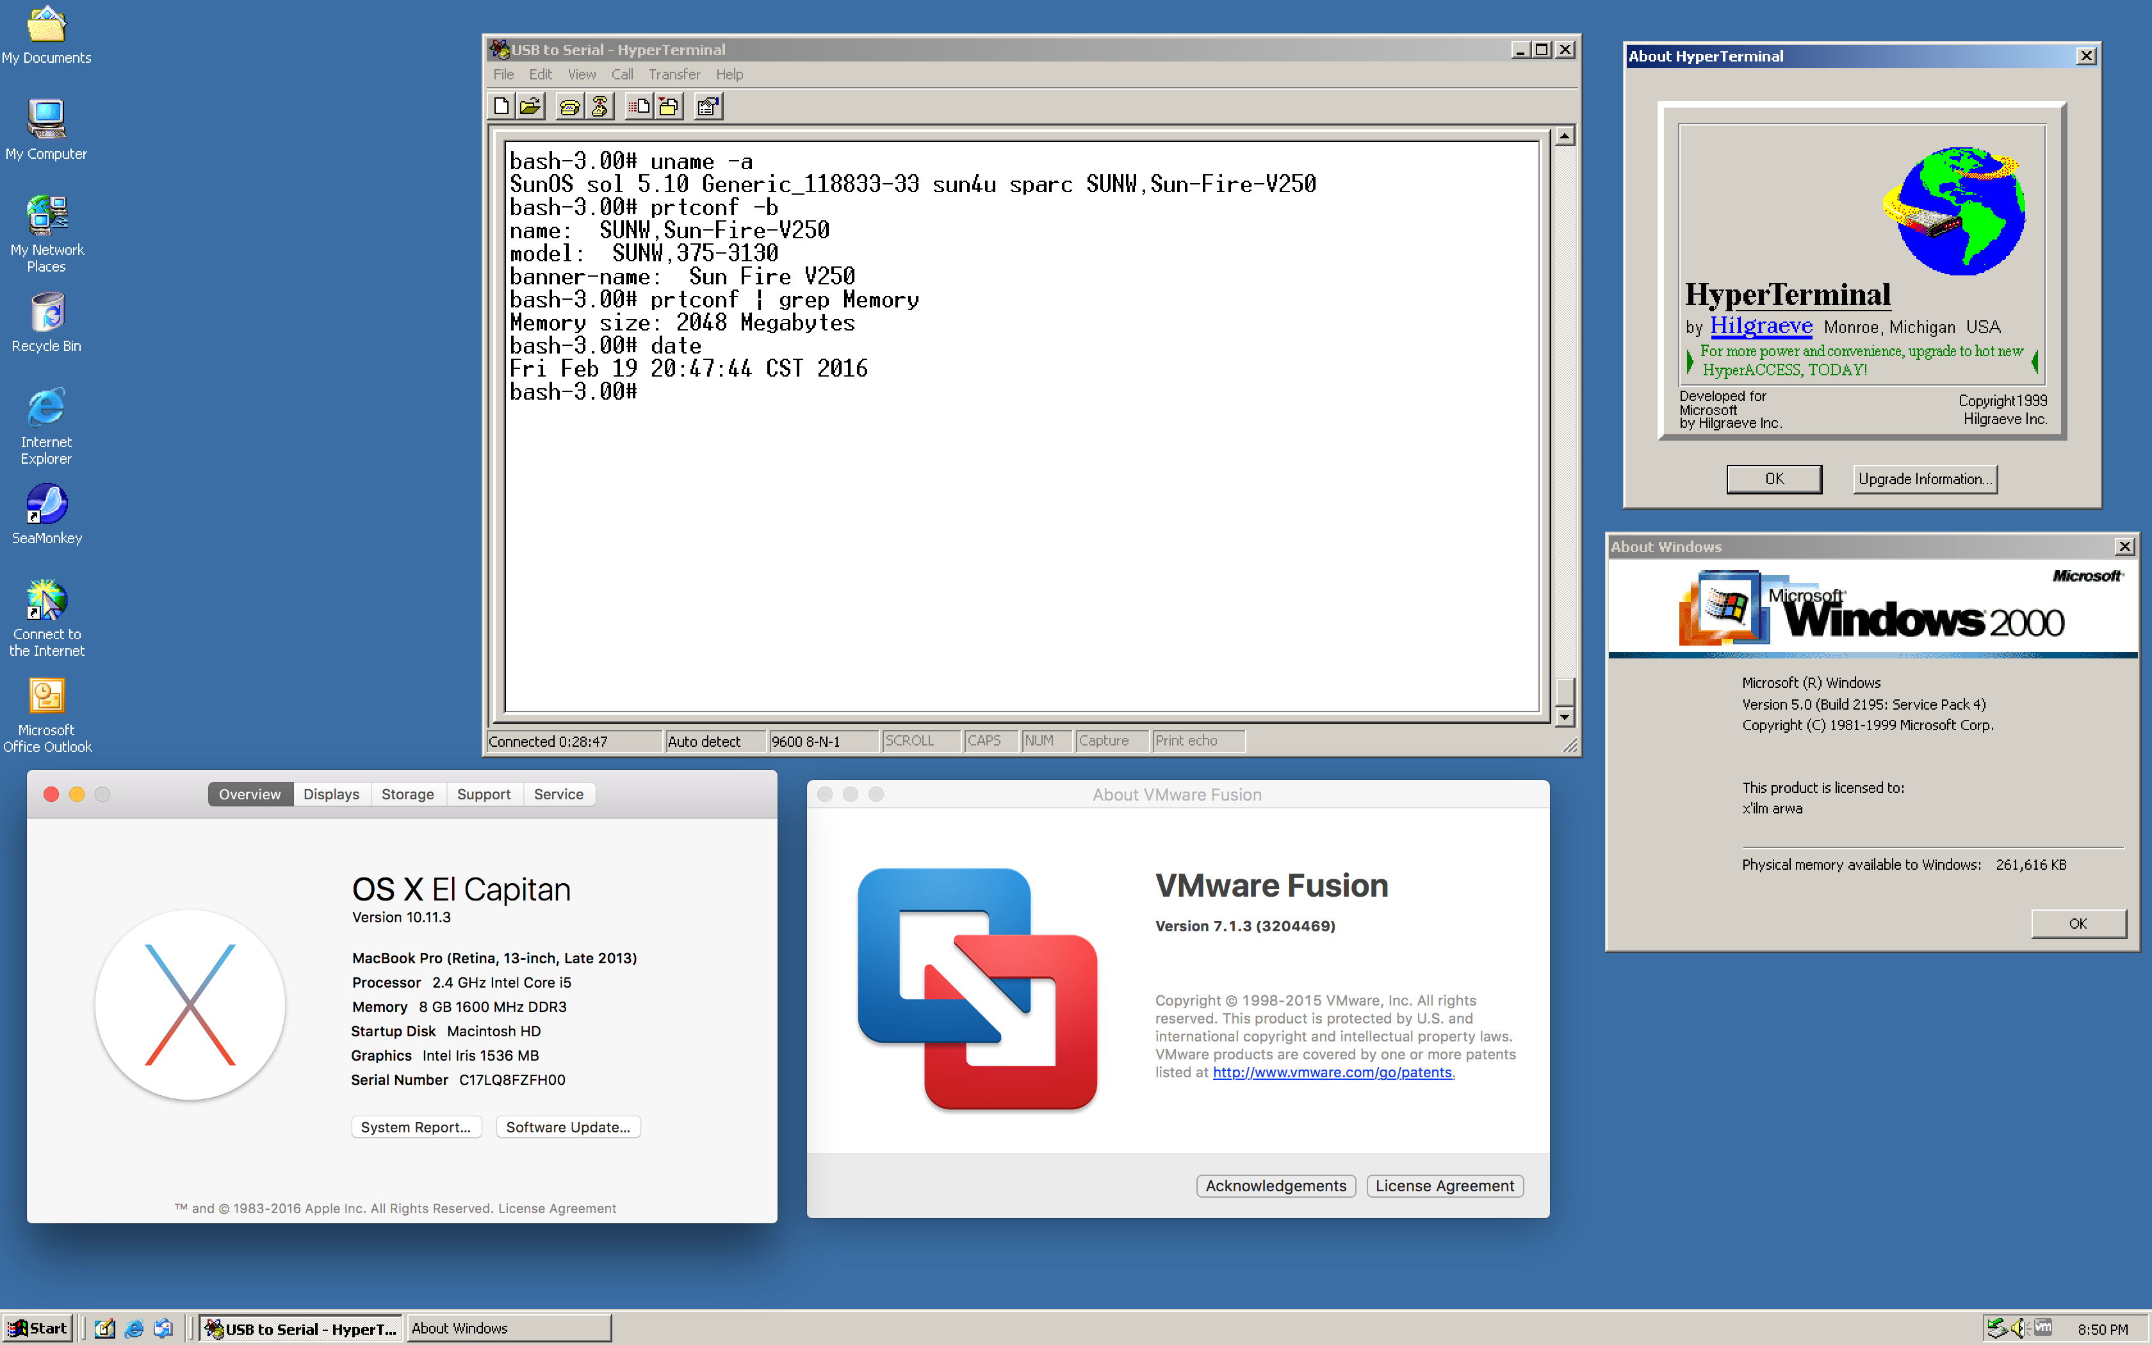Click the taskbar clock showing 8:50 PM
This screenshot has width=2152, height=1345.
(2102, 1329)
